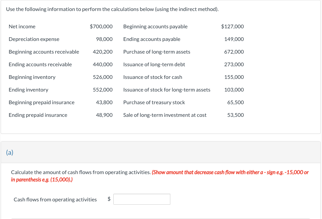This screenshot has width=322, height=219.
Task: Click the Ending accounts receivable value 440,000
Action: (103, 65)
